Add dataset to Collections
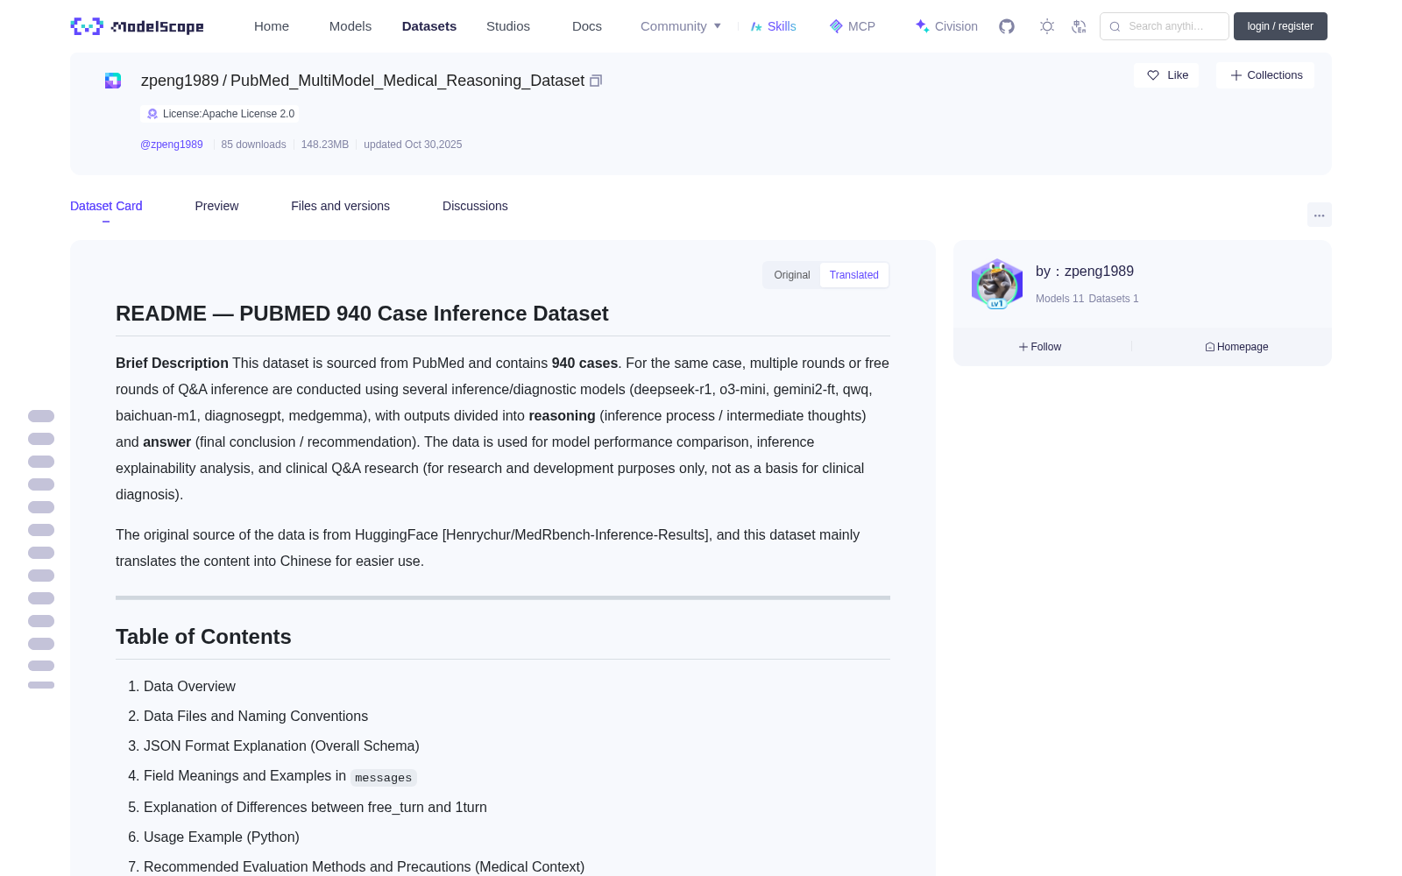 (x=1266, y=75)
